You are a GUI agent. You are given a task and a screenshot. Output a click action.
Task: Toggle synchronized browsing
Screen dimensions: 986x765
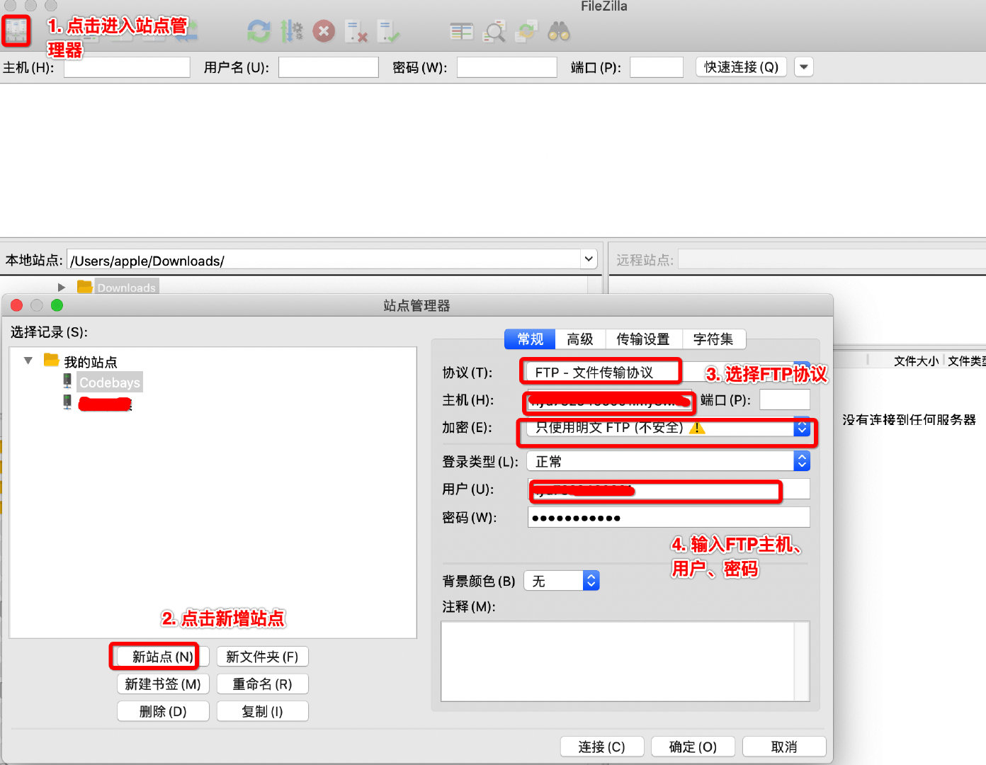point(526,31)
